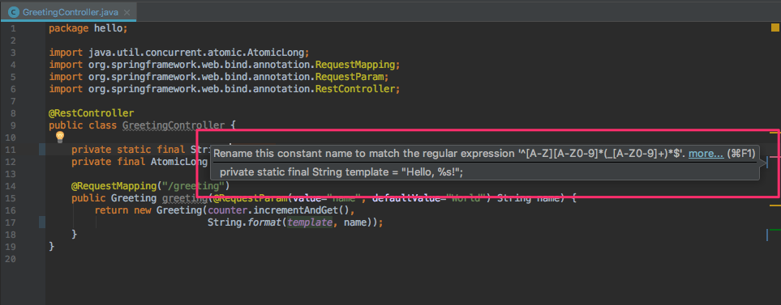Click the "name" argument on line 17
Screen dimensions: 781x305
(355, 222)
